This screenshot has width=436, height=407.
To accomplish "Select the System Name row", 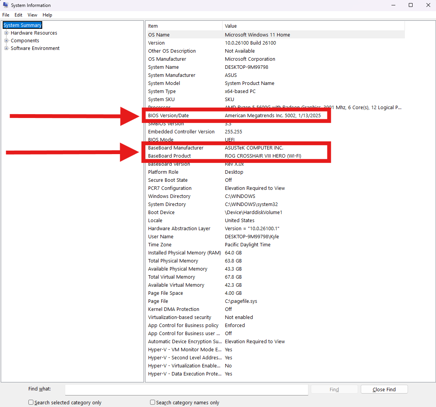I will point(276,67).
